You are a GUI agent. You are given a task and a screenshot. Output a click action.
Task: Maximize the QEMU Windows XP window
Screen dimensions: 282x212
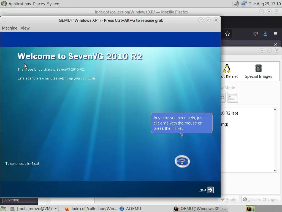[208, 20]
